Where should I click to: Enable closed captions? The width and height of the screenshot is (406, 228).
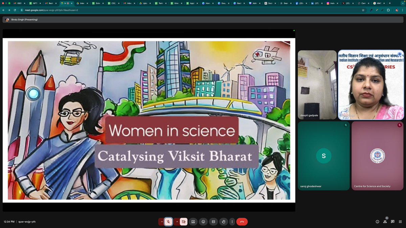(213, 222)
